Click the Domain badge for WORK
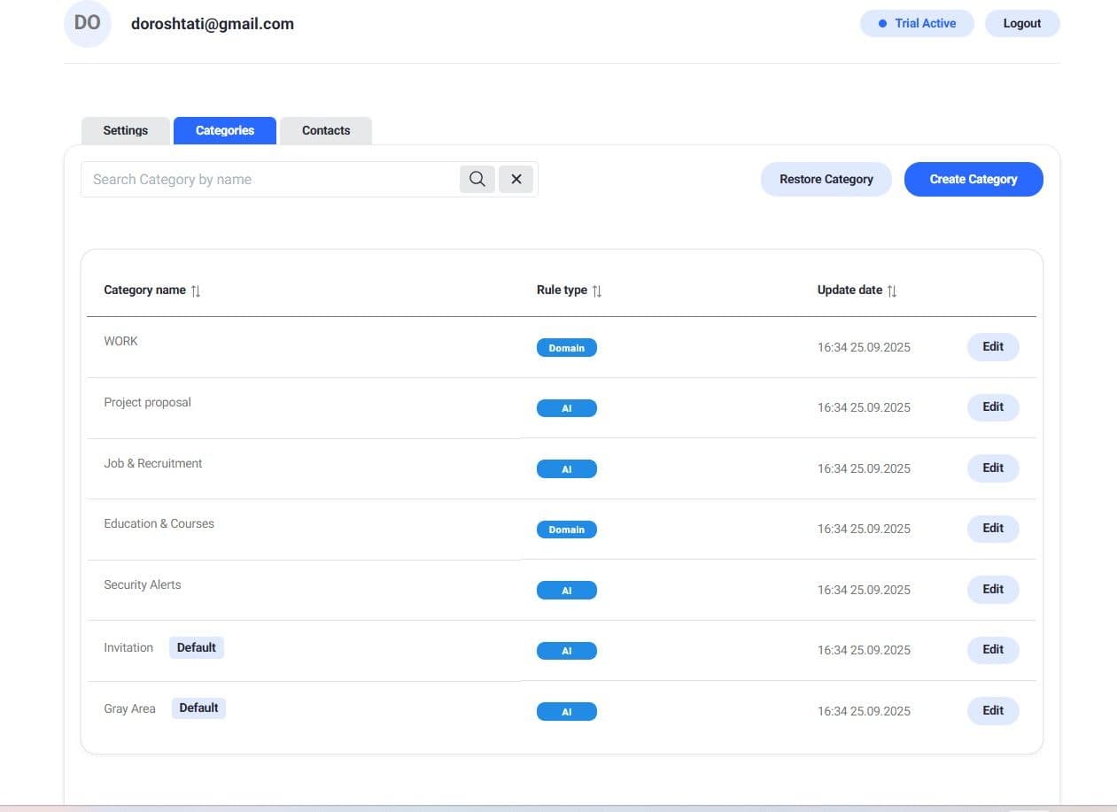 [x=566, y=348]
